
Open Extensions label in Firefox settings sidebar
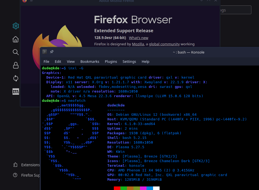pos(31,165)
